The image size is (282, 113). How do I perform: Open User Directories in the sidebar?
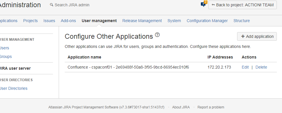pyautogui.click(x=14, y=88)
